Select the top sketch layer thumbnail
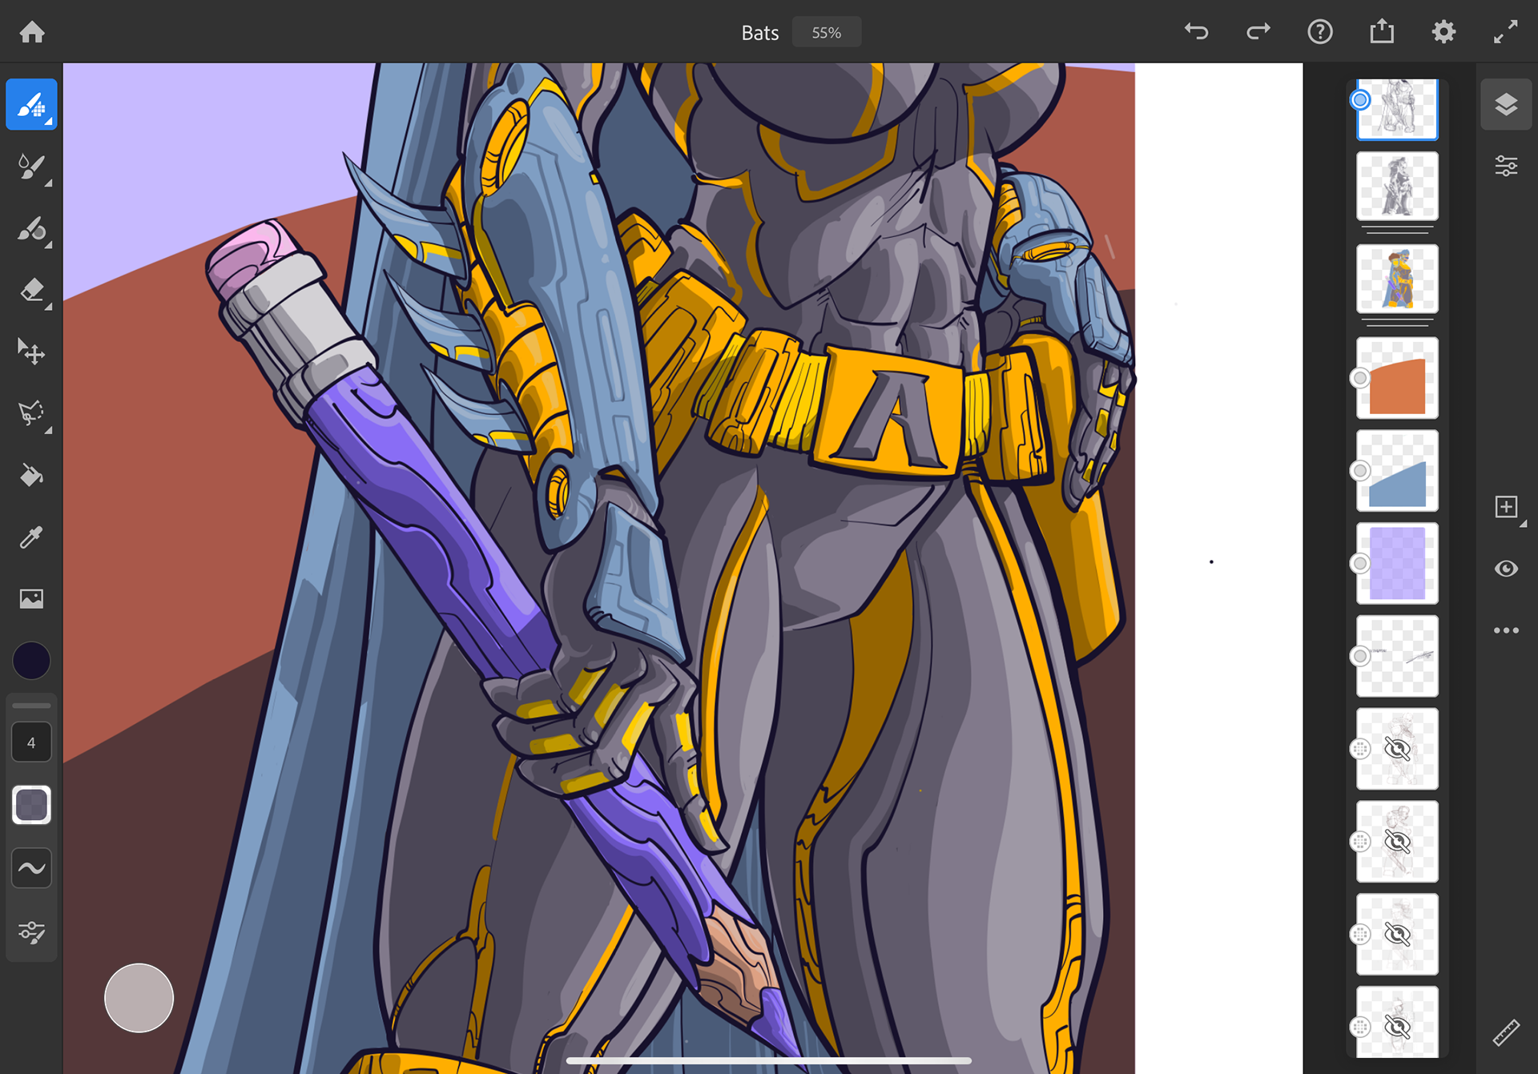1538x1074 pixels. click(1397, 109)
